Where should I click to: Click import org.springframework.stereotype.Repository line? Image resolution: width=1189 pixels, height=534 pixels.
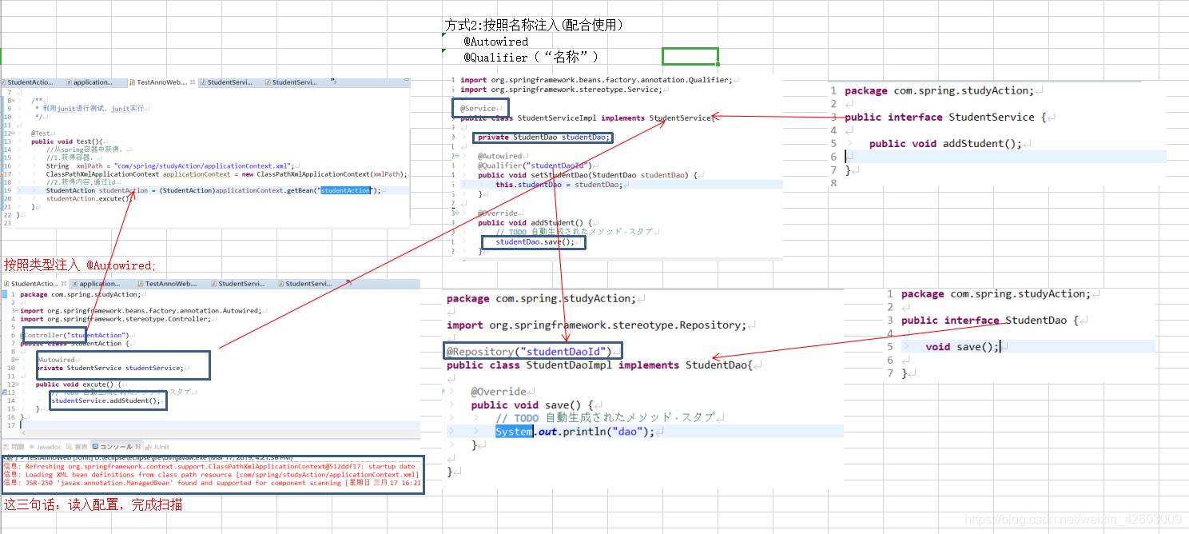(x=596, y=325)
